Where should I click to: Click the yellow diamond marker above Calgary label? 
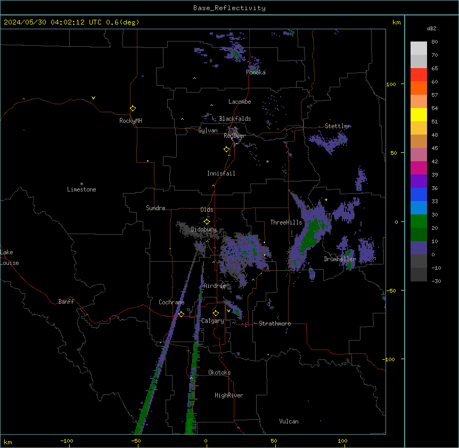(x=216, y=313)
